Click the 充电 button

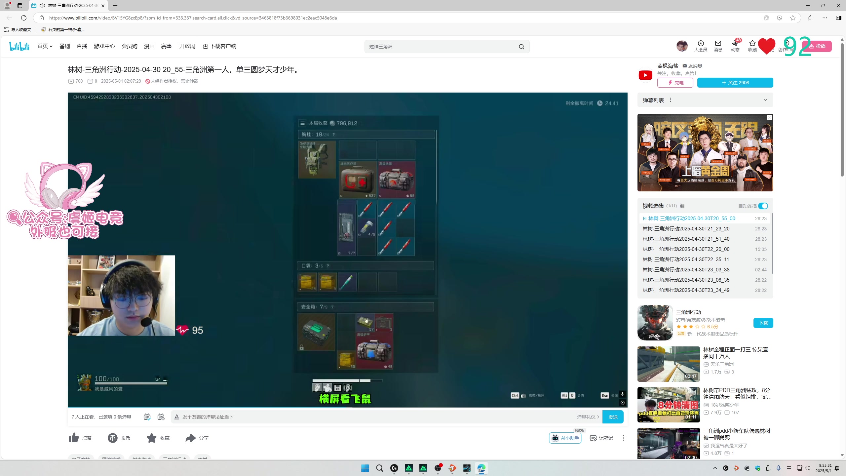point(675,83)
